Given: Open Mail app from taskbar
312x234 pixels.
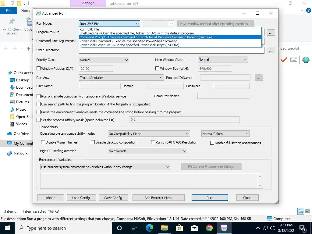Looking at the screenshot, I should (194, 228).
